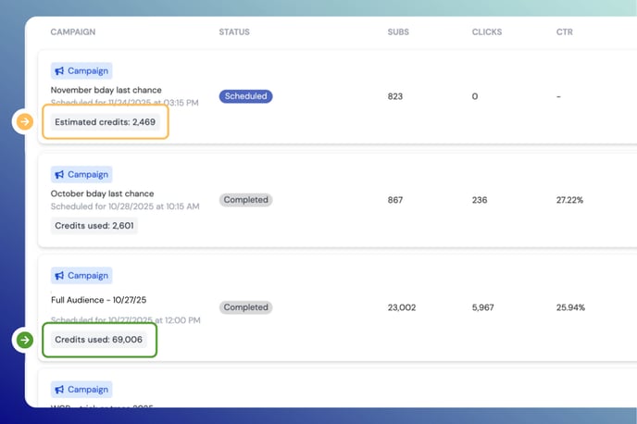The width and height of the screenshot is (637, 424).
Task: Click clicks value 5,967
Action: (x=483, y=307)
